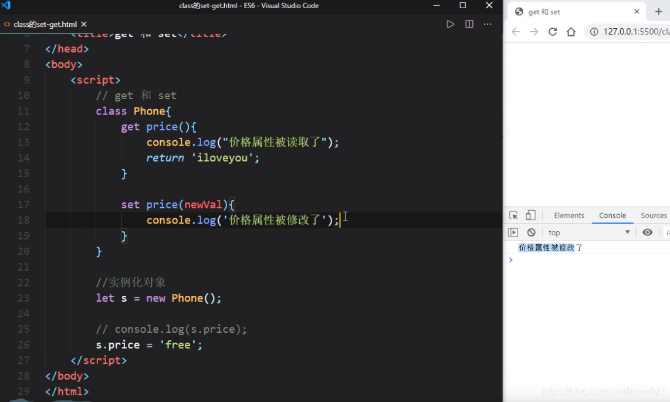670x402 pixels.
Task: Click the opening <body> tag
Action: pos(64,65)
